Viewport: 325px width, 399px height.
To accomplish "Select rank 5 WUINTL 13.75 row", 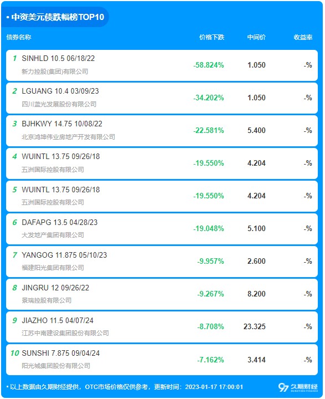I will (x=162, y=196).
